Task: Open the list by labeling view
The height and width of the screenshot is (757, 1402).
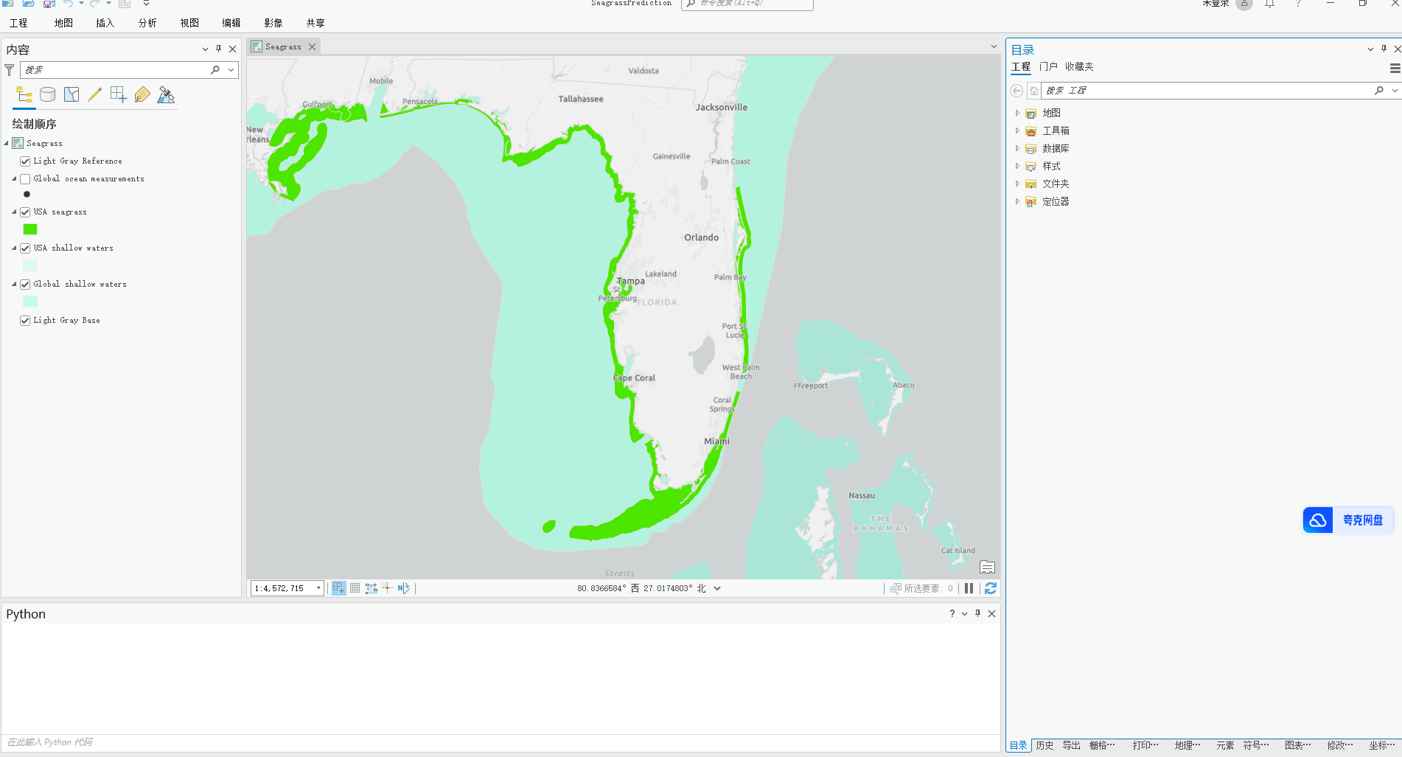Action: (x=142, y=94)
